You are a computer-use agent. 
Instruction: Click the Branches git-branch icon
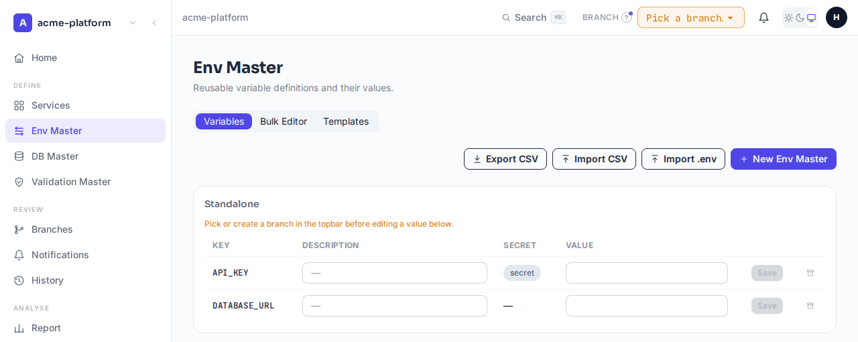(19, 229)
